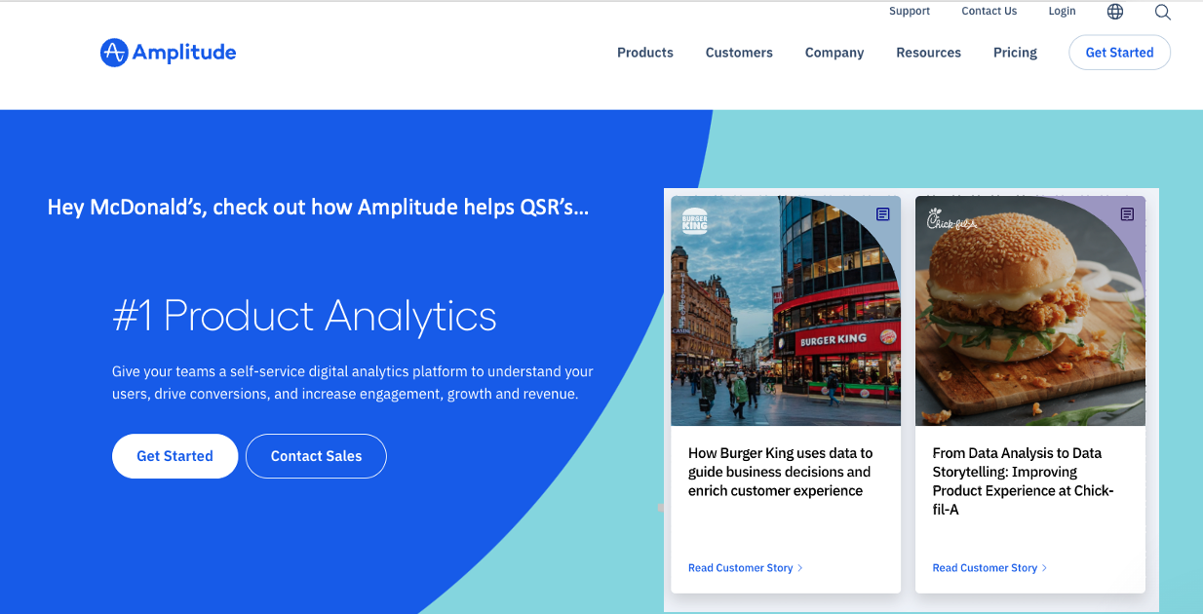
Task: Open the language selector globe icon
Action: pos(1114,12)
